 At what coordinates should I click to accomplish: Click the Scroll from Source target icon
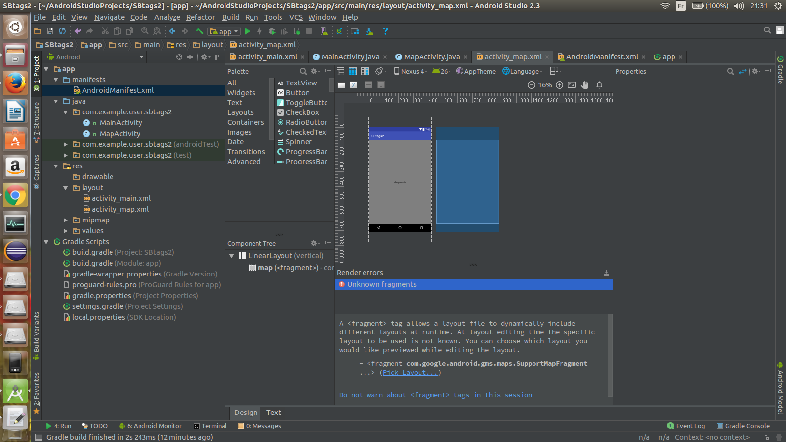[179, 57]
